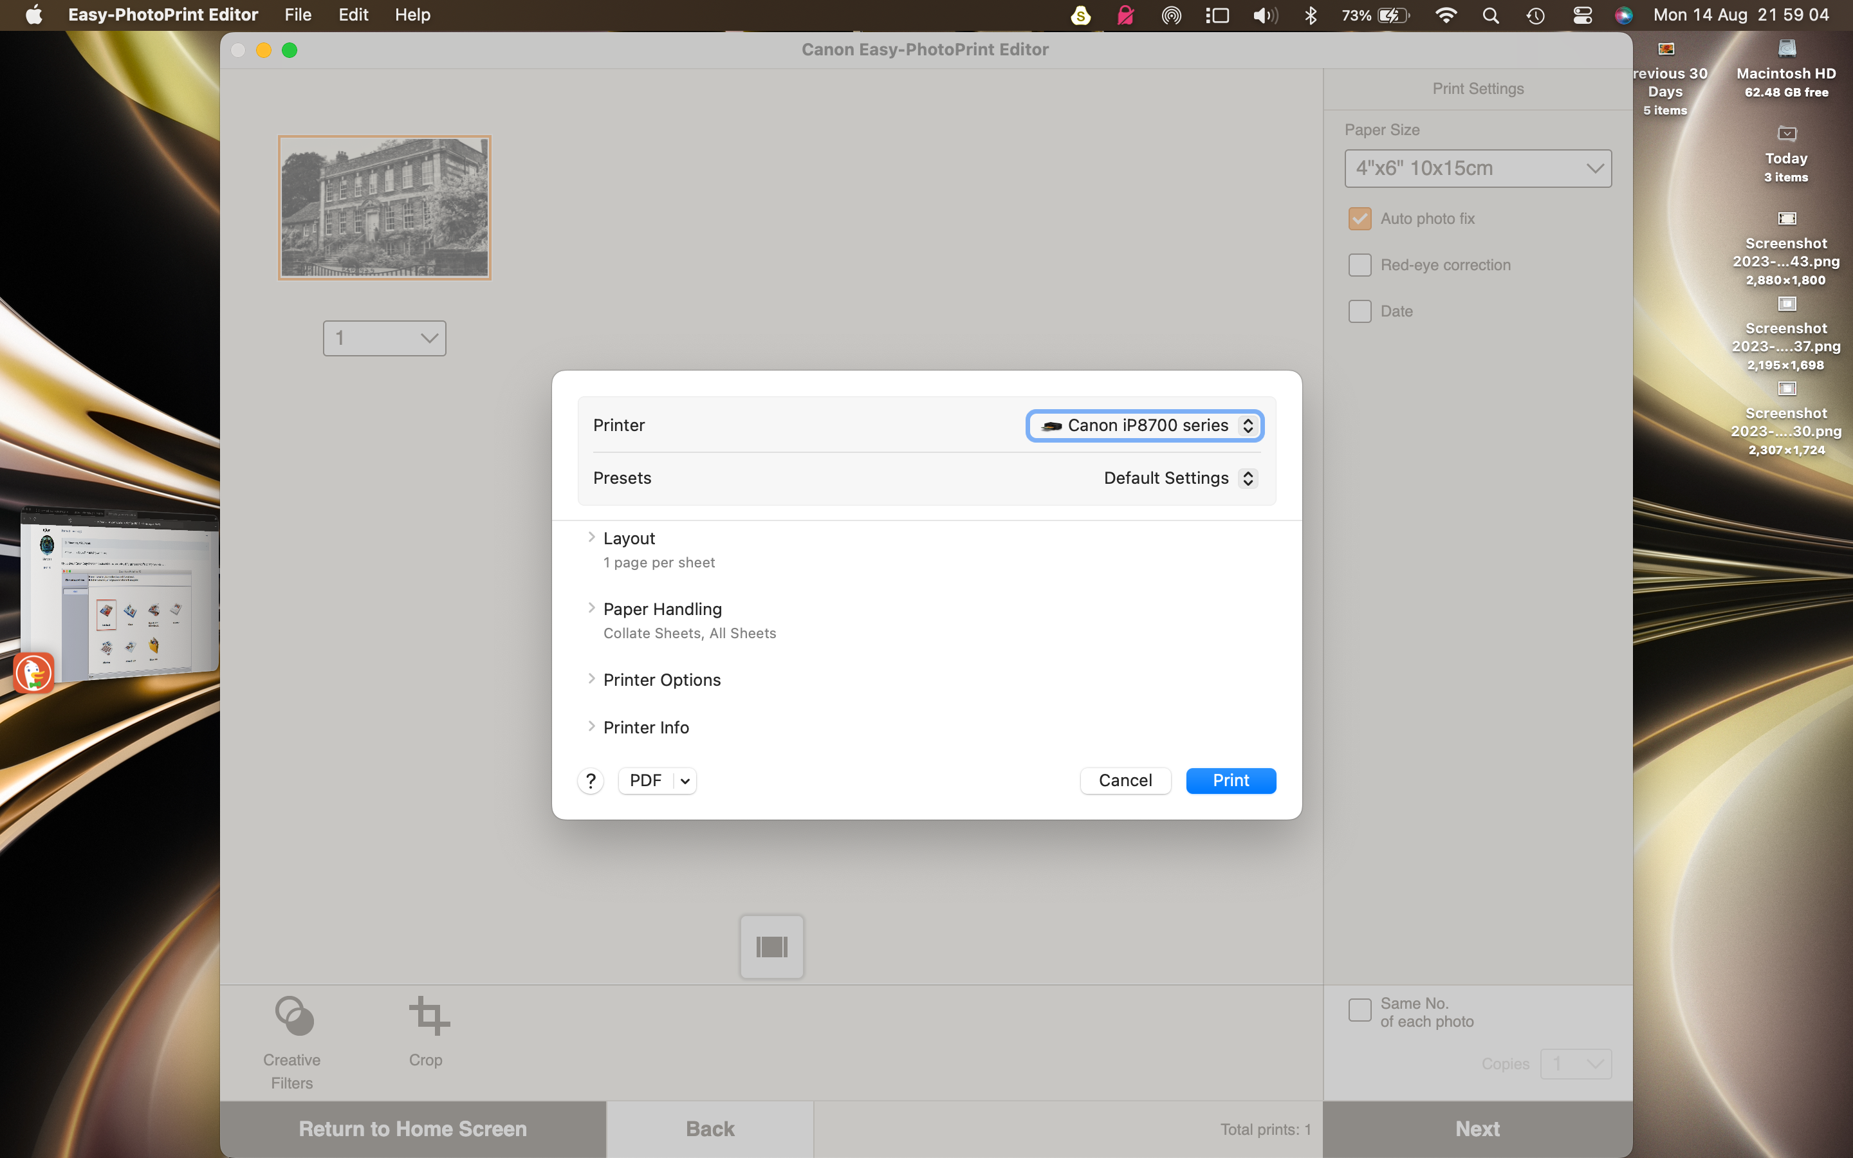
Task: Open Bluetooth menu bar icon
Action: pos(1310,15)
